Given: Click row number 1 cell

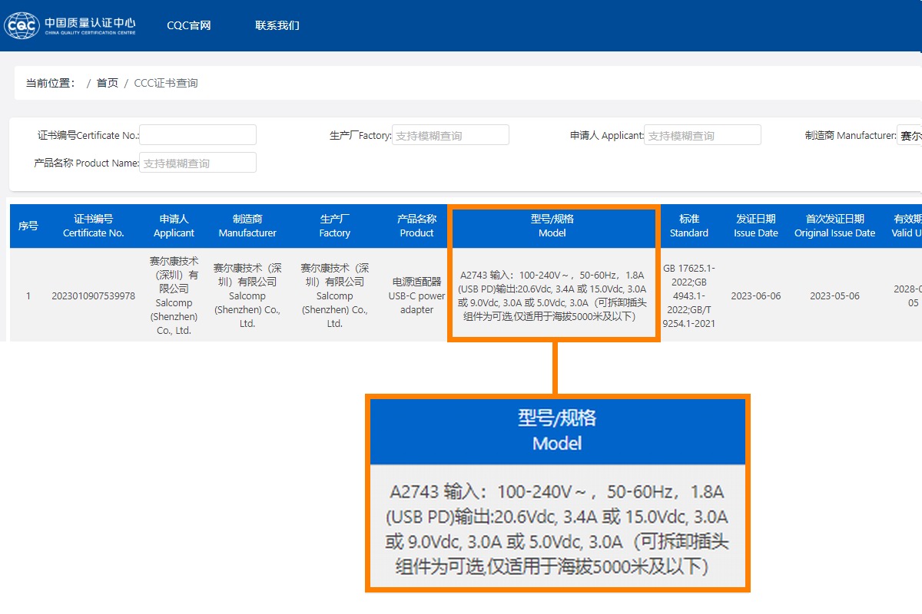Looking at the screenshot, I should (x=28, y=295).
